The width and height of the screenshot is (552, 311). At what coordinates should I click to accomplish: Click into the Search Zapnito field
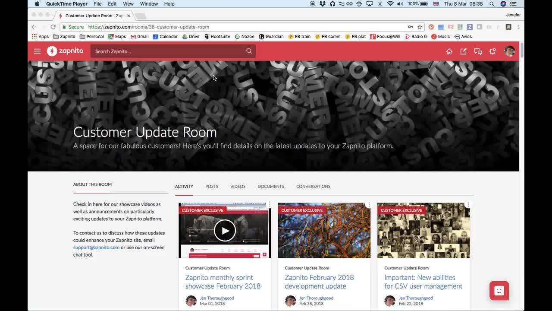pyautogui.click(x=168, y=51)
